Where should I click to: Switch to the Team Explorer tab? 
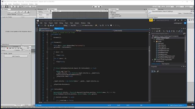(165, 64)
